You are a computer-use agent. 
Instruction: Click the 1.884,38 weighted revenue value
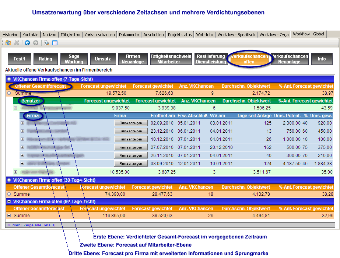[x=323, y=163]
